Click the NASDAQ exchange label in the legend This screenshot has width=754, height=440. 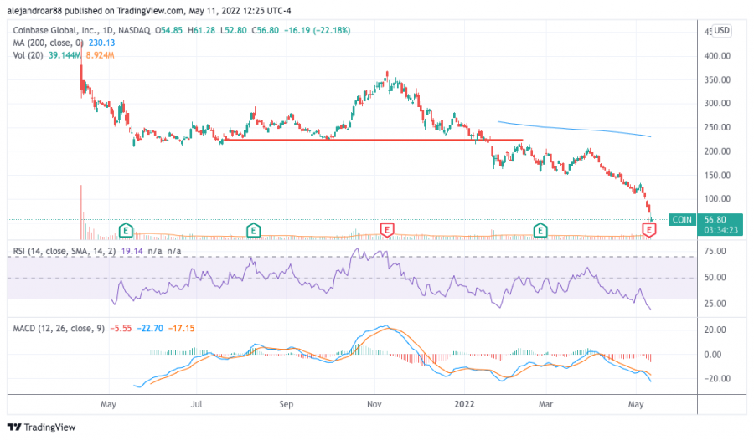(x=134, y=30)
